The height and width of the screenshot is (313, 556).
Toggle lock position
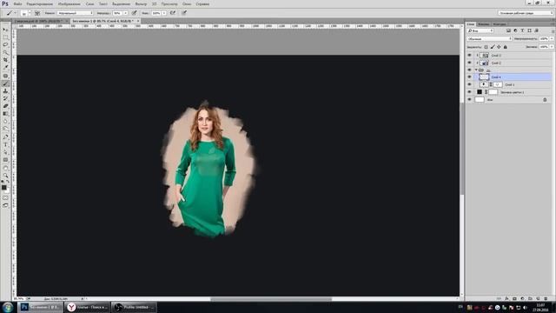coord(499,47)
